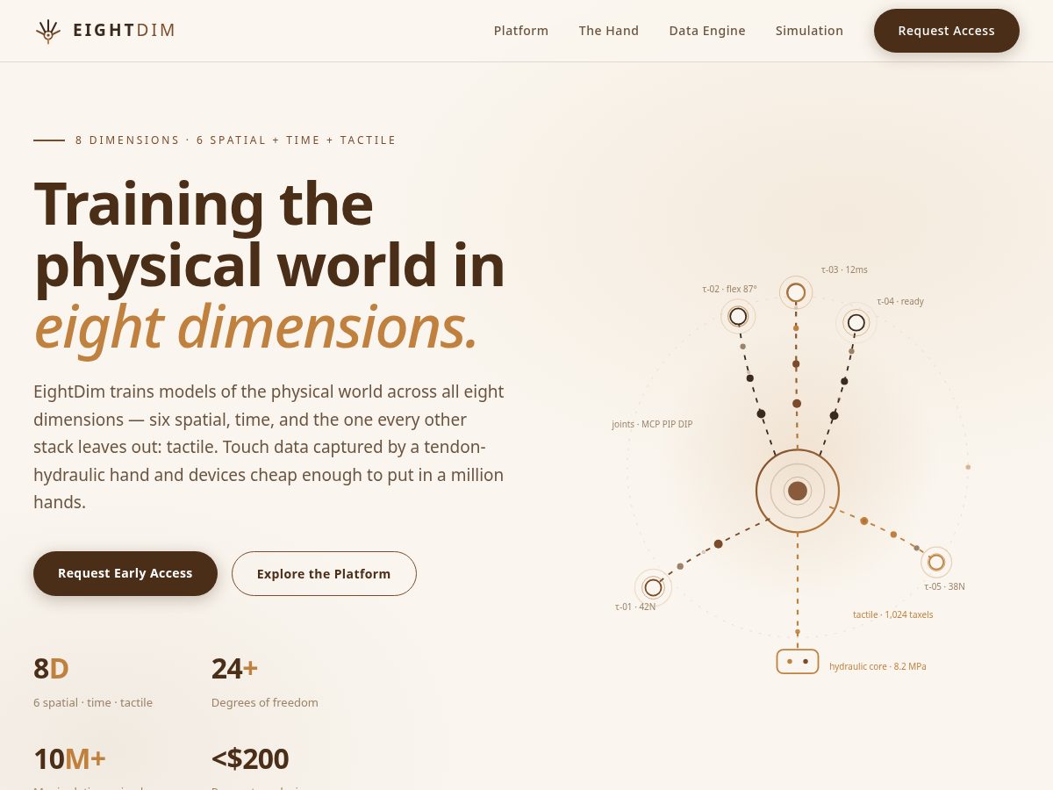Click the 'joints · MCP PIP DIP' label

652,424
